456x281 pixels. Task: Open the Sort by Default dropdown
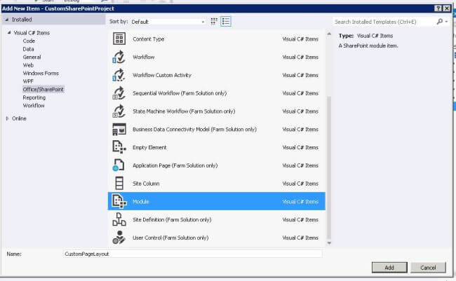[x=168, y=22]
